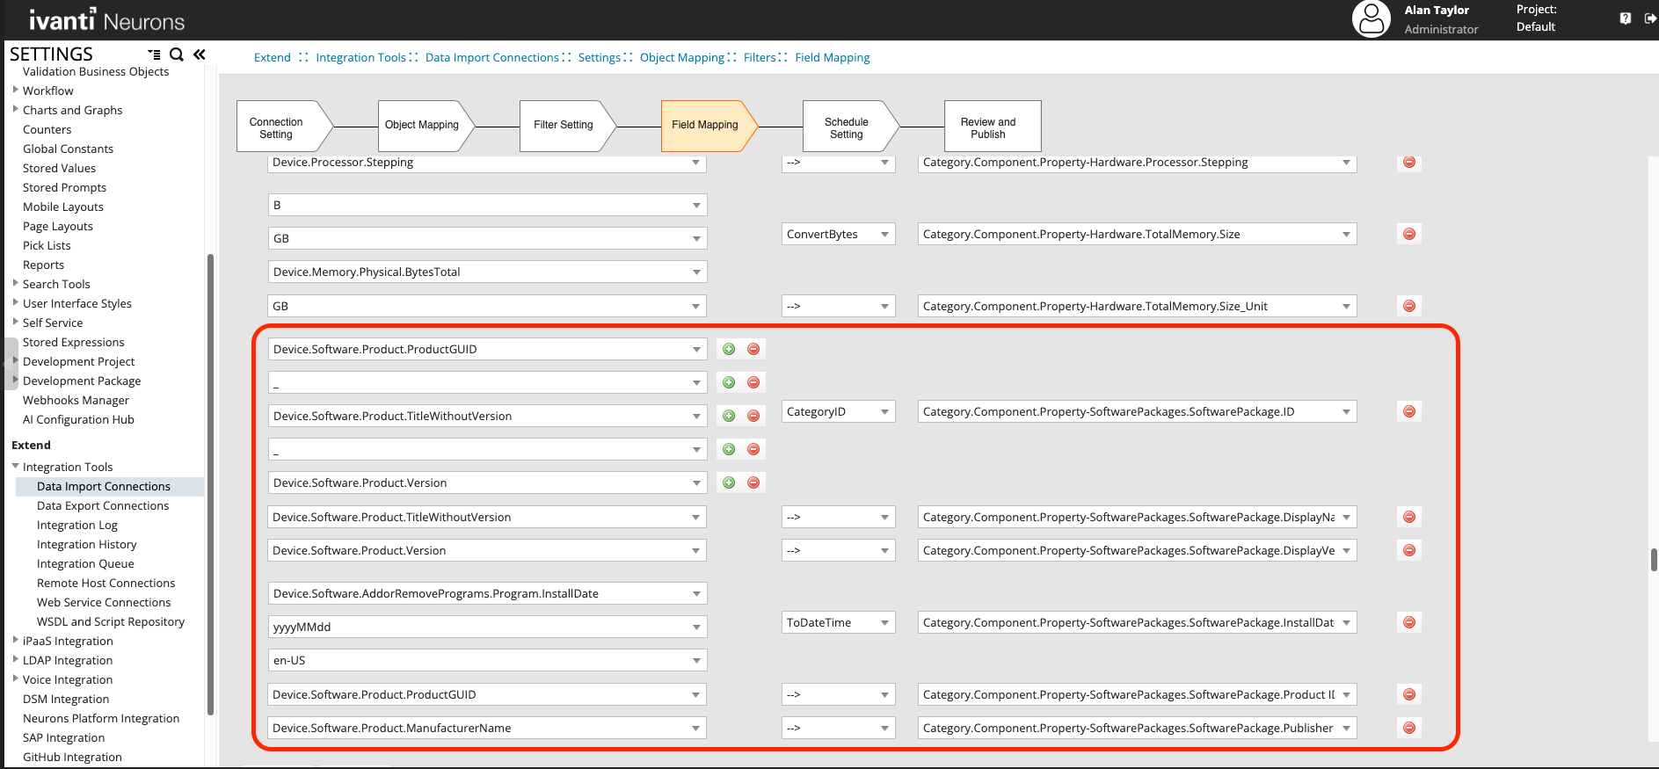Open the yyyyMMdd date format dropdown
This screenshot has width=1659, height=769.
(487, 627)
